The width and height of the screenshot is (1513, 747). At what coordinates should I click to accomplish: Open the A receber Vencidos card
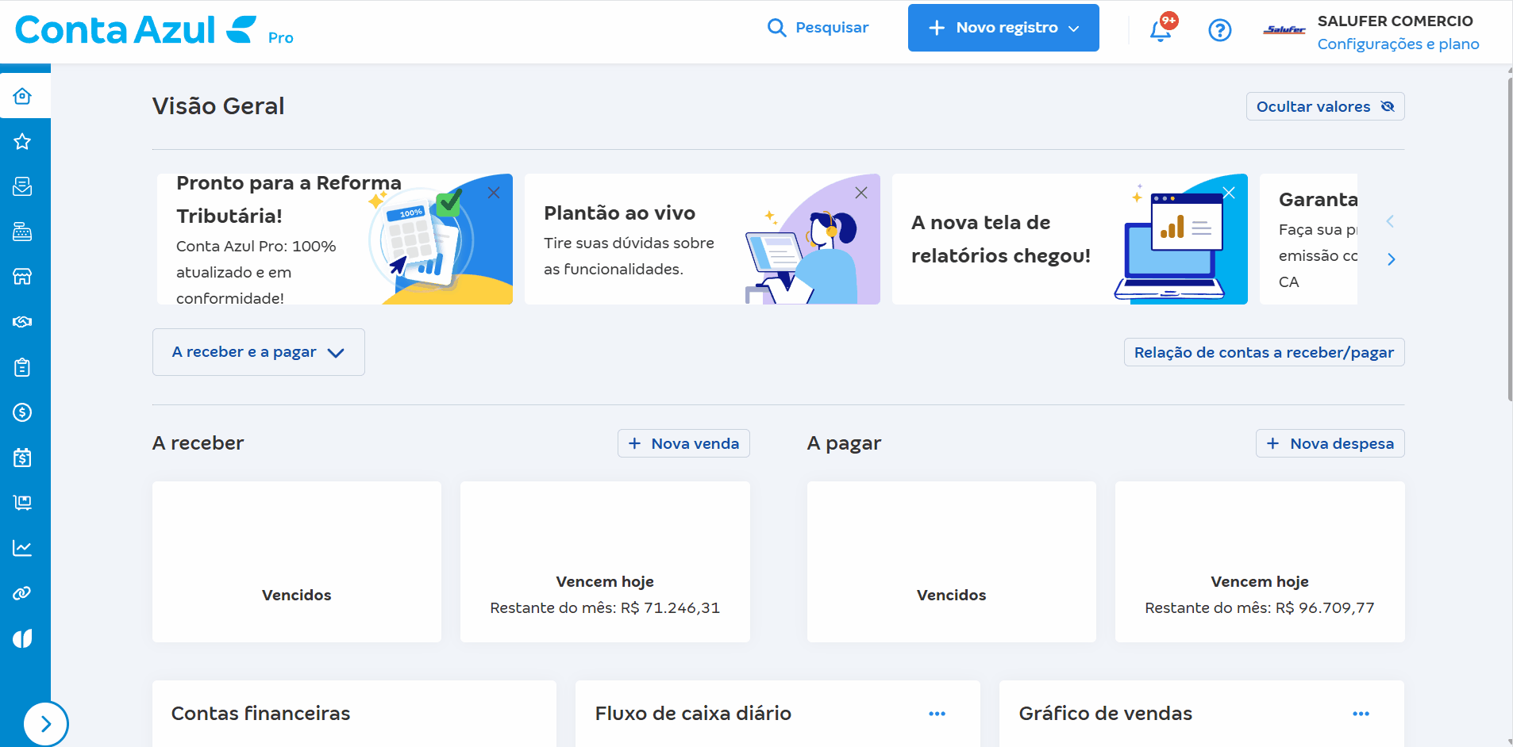[x=297, y=561]
